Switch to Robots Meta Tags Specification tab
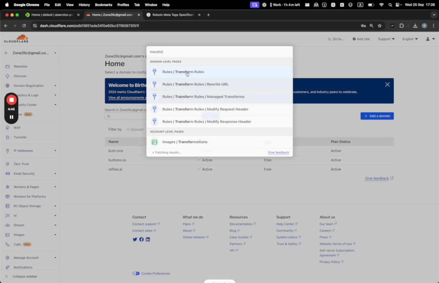 coord(173,15)
